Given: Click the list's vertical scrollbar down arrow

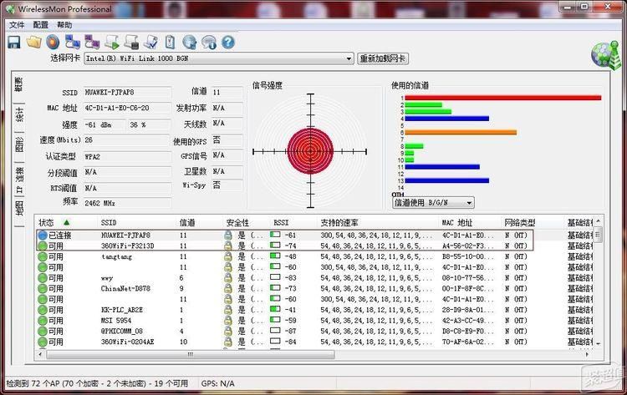Looking at the screenshot, I should [x=599, y=343].
